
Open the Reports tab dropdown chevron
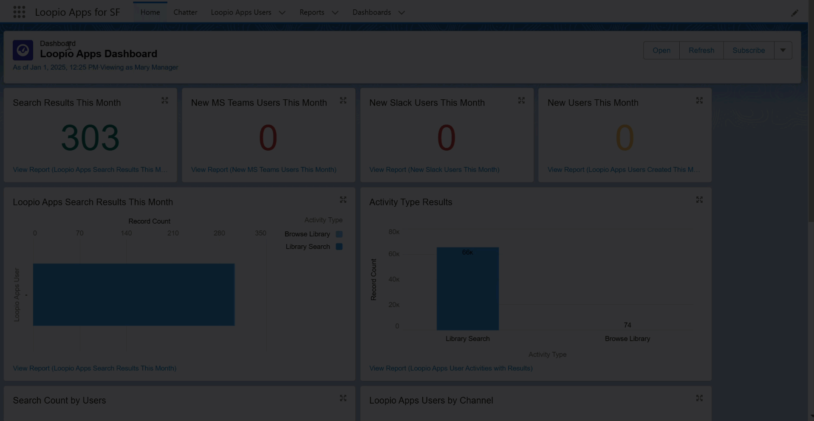point(335,13)
